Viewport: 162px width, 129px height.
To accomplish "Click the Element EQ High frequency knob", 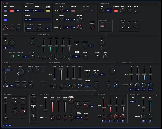I will pos(150,116).
